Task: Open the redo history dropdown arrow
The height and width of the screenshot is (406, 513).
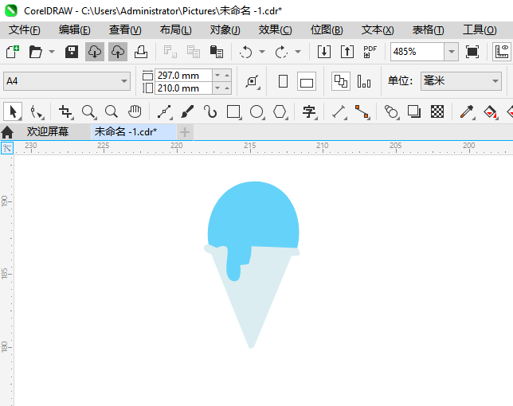Action: [x=298, y=52]
